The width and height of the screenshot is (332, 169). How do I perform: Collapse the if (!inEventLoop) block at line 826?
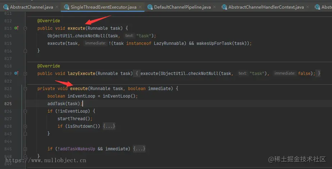25,111
